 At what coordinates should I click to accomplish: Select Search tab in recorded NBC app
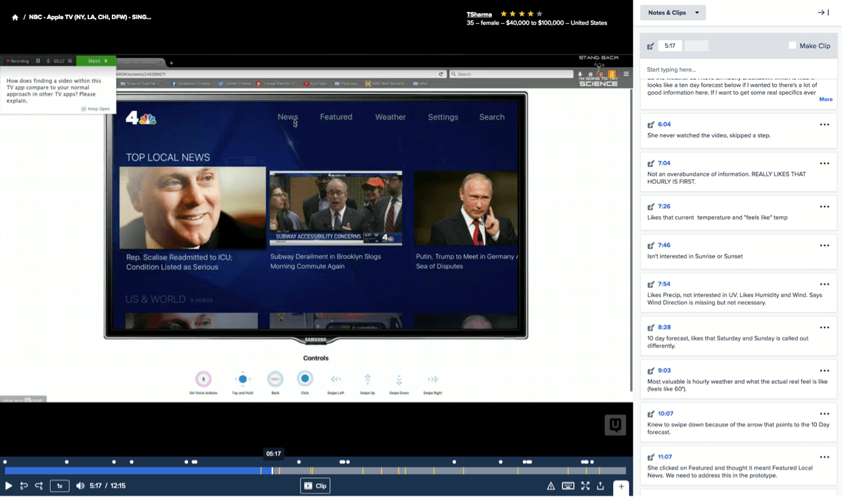pos(492,117)
